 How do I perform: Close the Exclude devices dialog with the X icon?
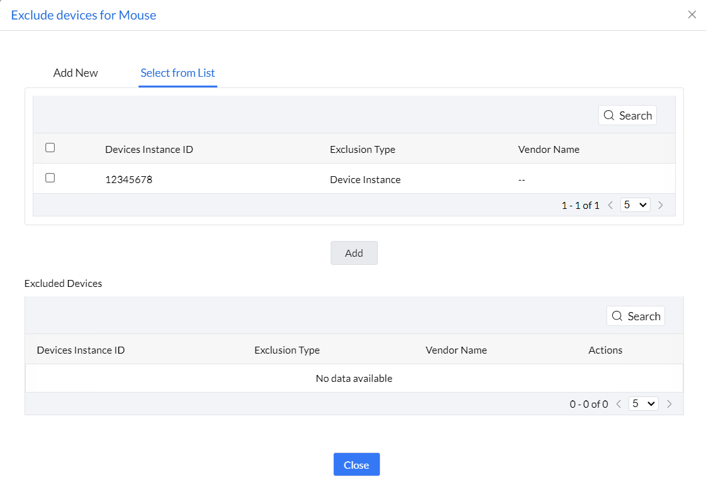click(692, 14)
